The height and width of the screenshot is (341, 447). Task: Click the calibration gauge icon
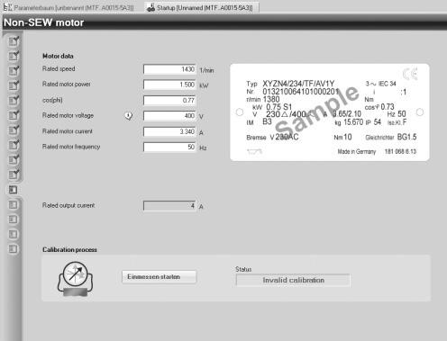75,278
